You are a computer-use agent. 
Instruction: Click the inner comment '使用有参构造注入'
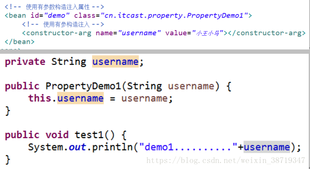[x=66, y=25]
